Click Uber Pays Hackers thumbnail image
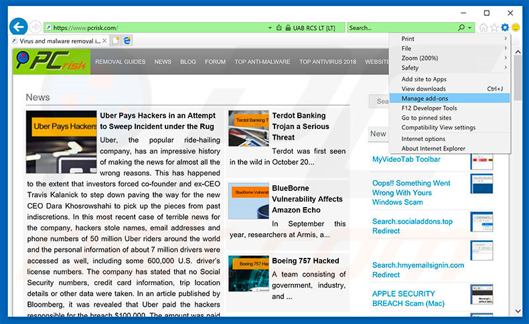The image size is (529, 324). click(62, 142)
